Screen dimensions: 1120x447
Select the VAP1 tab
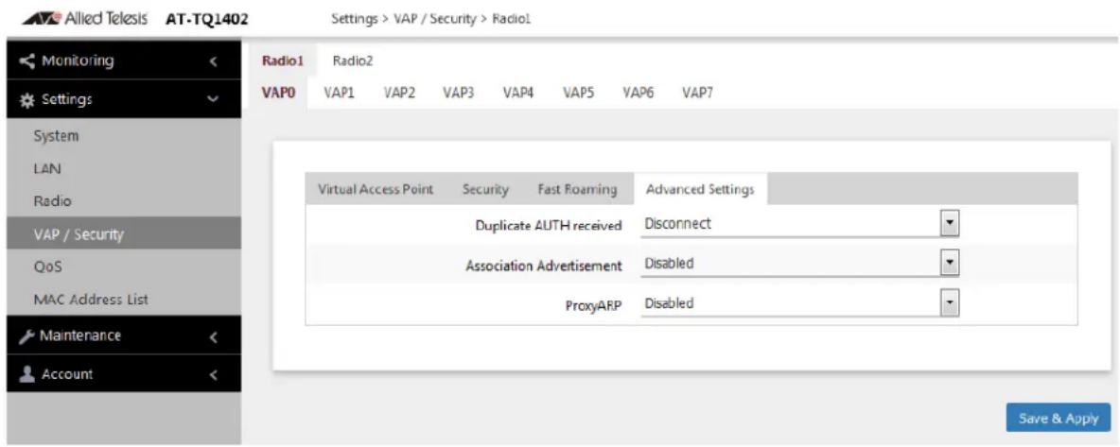click(x=340, y=92)
